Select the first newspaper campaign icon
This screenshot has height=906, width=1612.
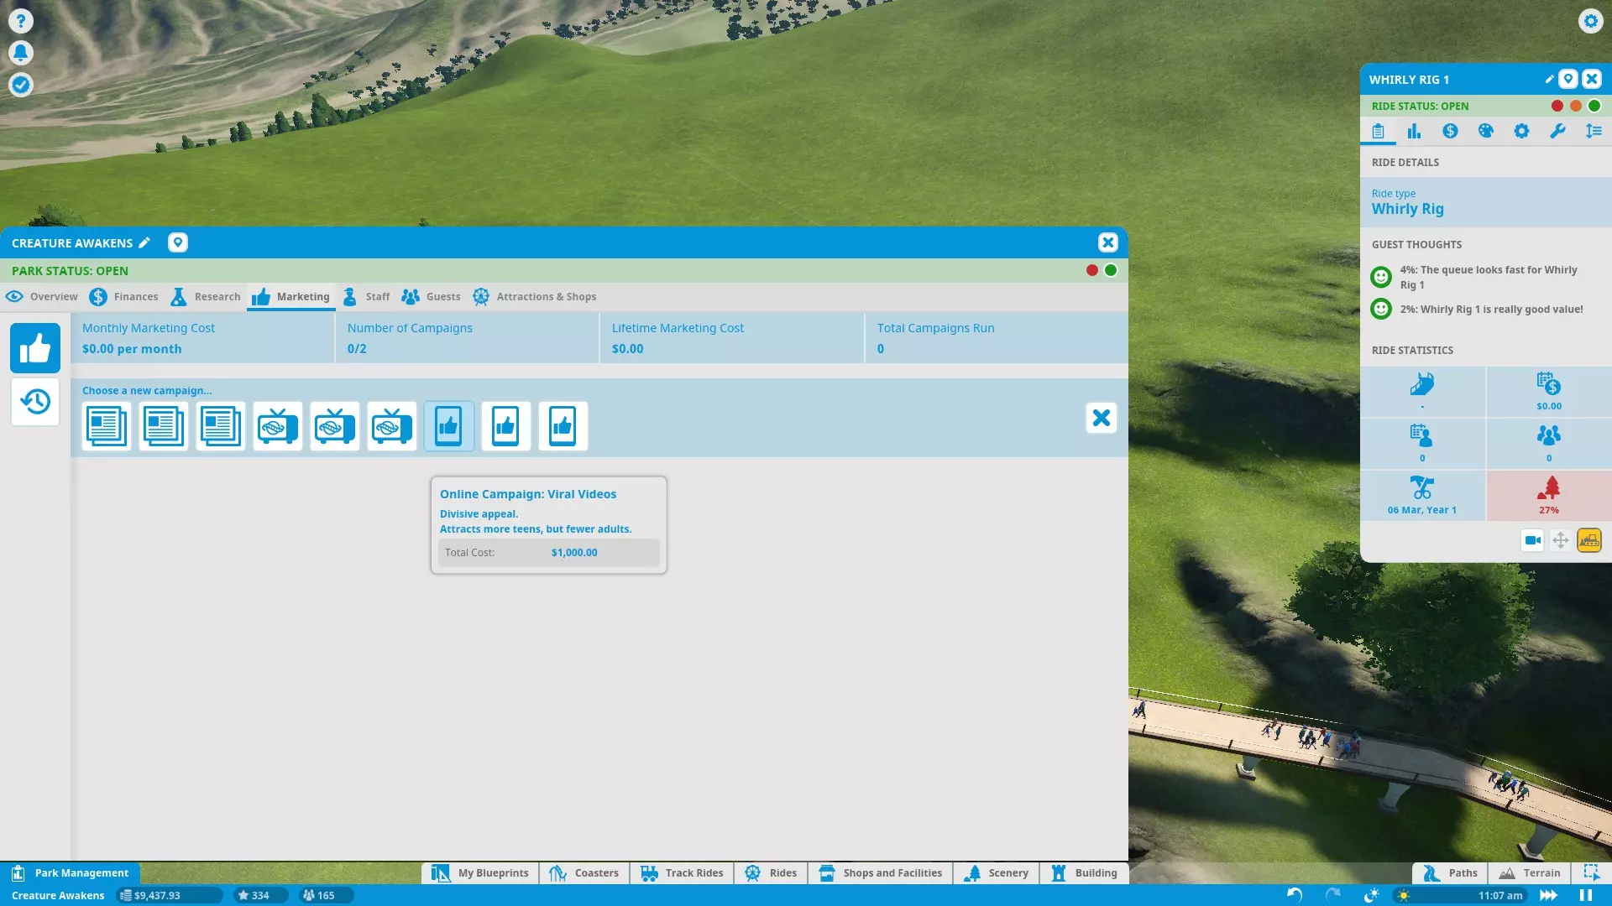pos(107,426)
